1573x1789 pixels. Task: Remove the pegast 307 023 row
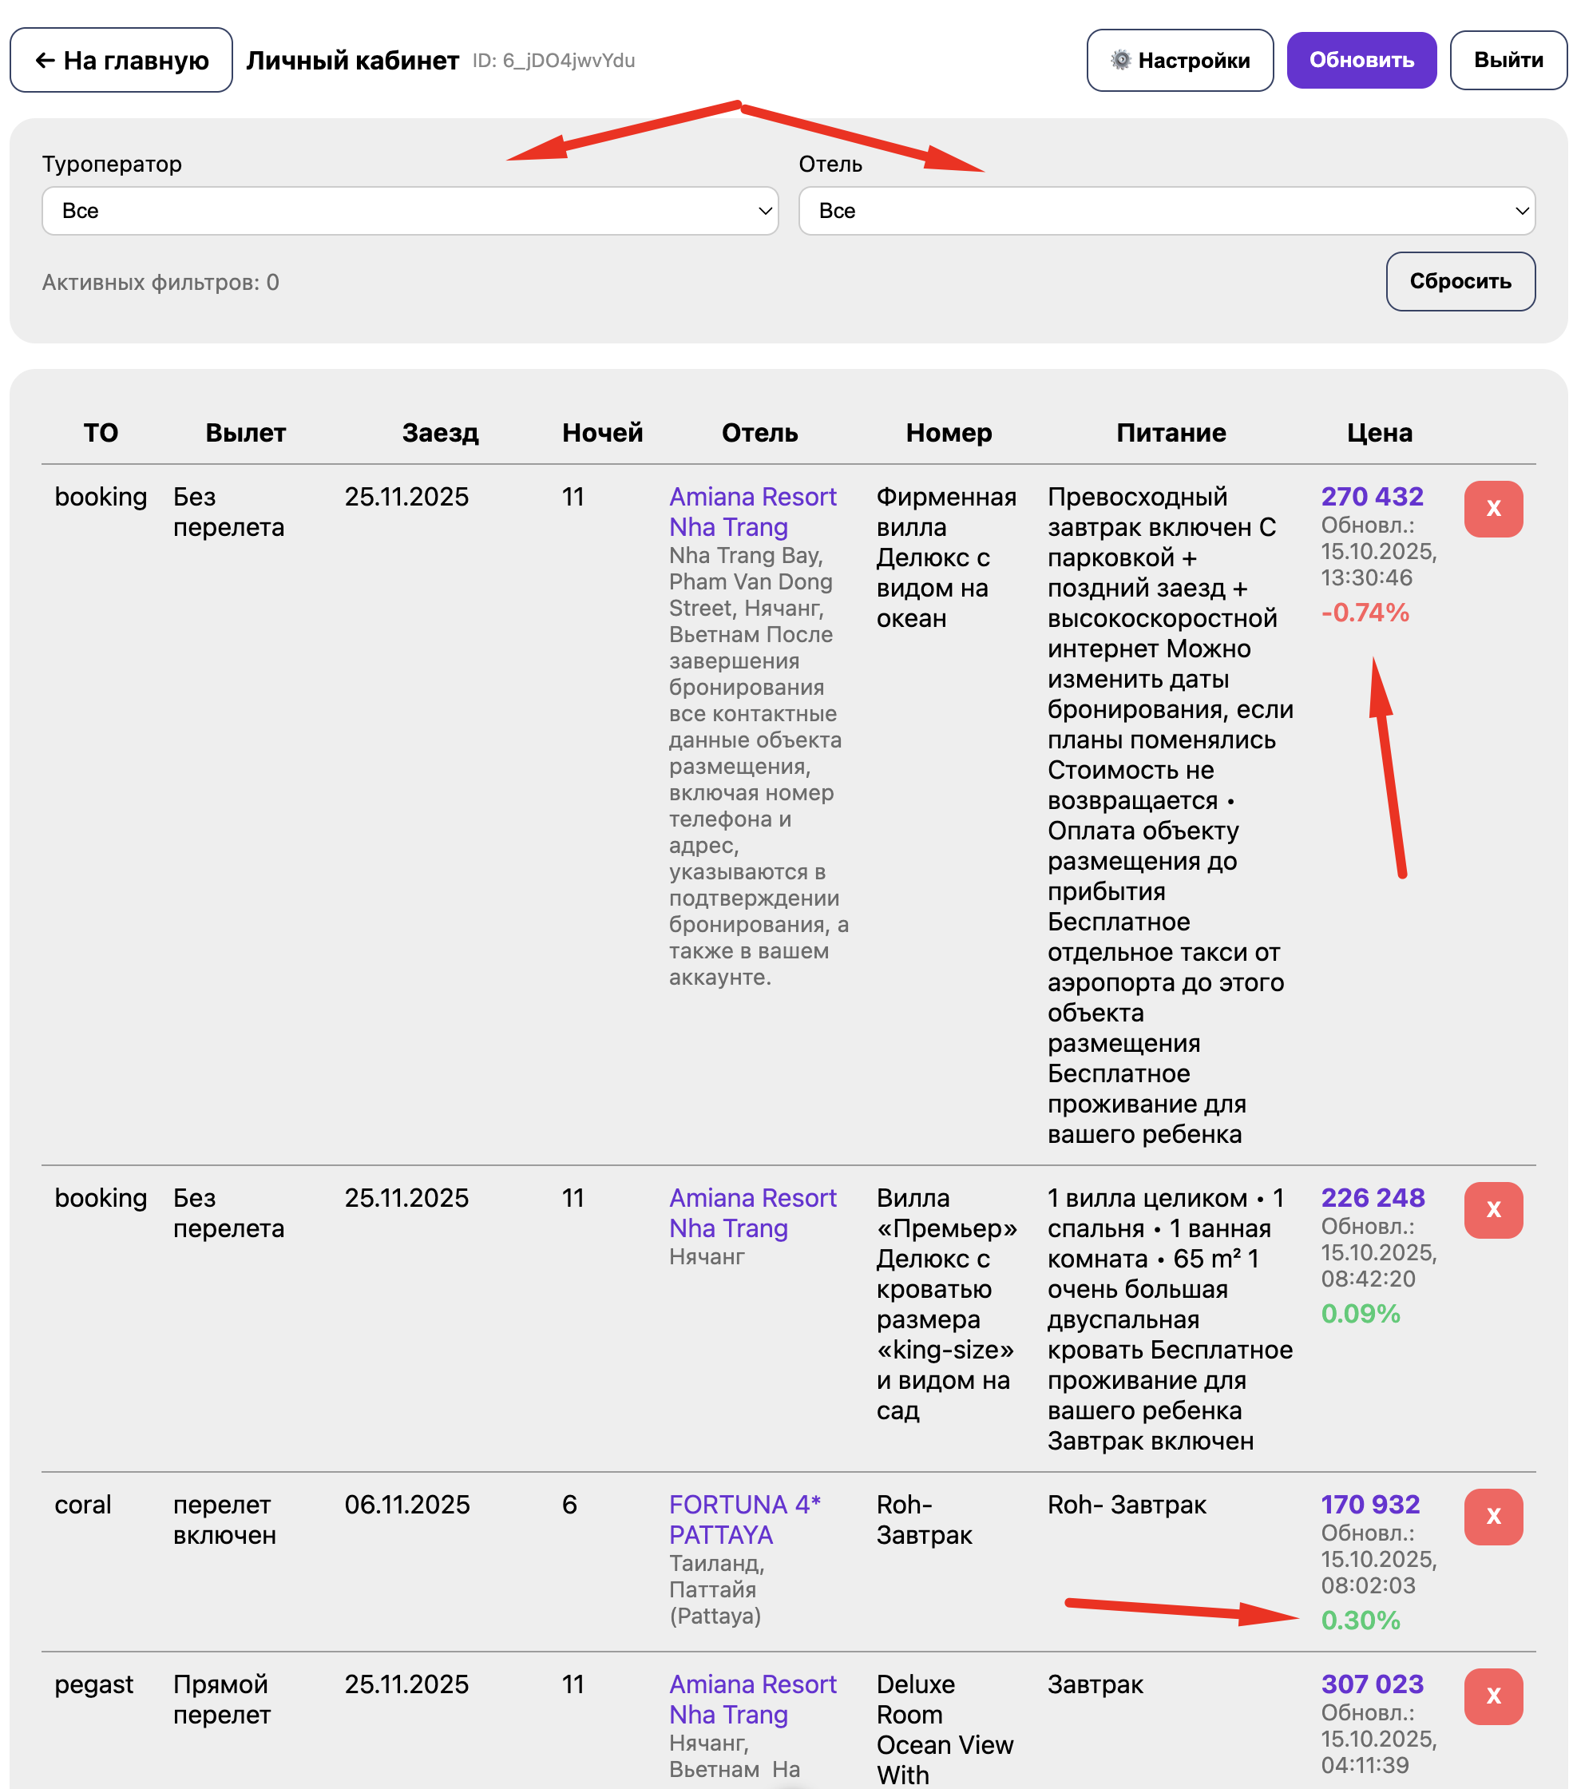(x=1492, y=1696)
